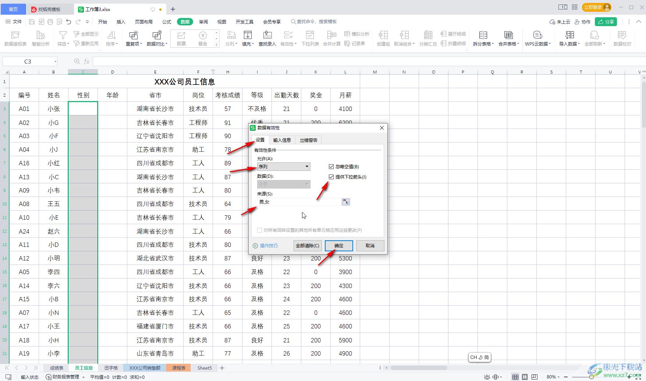
Task: Click the 来源 source input field
Action: pos(299,202)
